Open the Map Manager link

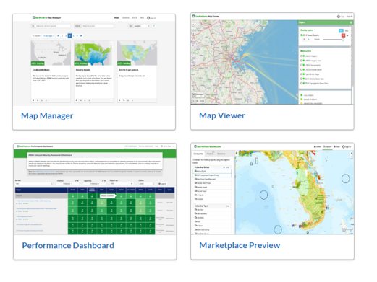click(x=47, y=115)
